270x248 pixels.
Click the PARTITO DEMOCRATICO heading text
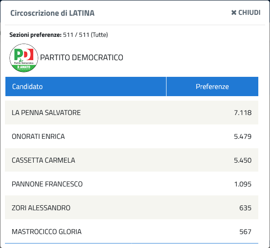click(81, 58)
